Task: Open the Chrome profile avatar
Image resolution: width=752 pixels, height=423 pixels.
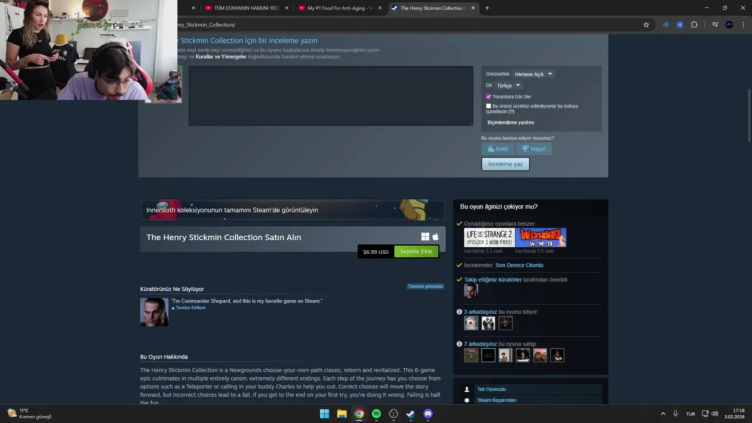Action: click(x=729, y=25)
